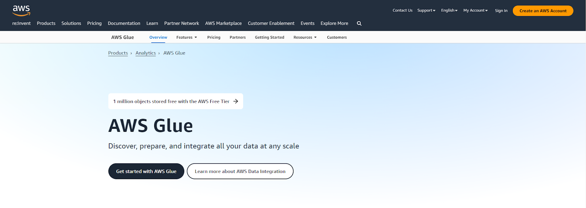This screenshot has height=208, width=586.
Task: Select the Customers tab
Action: pos(337,37)
